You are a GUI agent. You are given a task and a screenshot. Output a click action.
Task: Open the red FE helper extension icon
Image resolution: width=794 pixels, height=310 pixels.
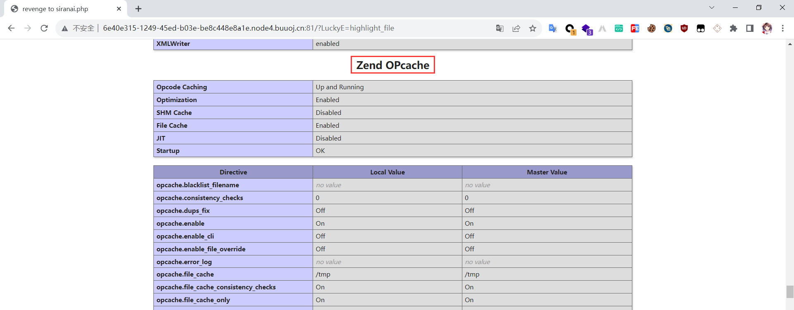coord(635,28)
